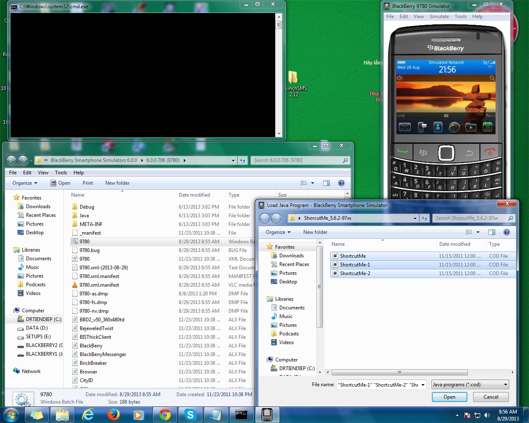Launch Google Chrome from the taskbar
Screen dimensions: 529x423
165,414
